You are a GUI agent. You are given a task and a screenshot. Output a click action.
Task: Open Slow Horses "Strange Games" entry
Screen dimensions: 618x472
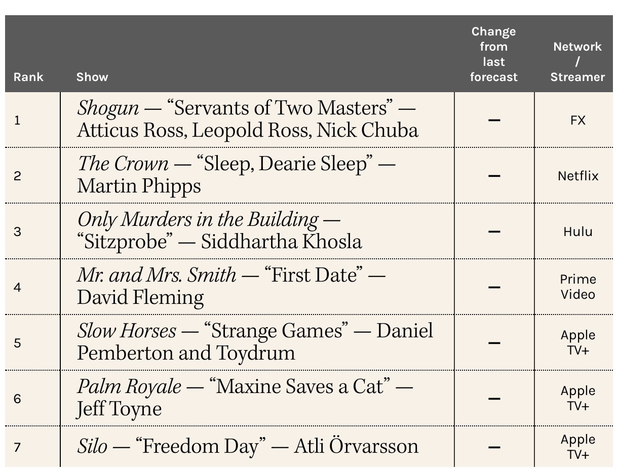point(255,342)
